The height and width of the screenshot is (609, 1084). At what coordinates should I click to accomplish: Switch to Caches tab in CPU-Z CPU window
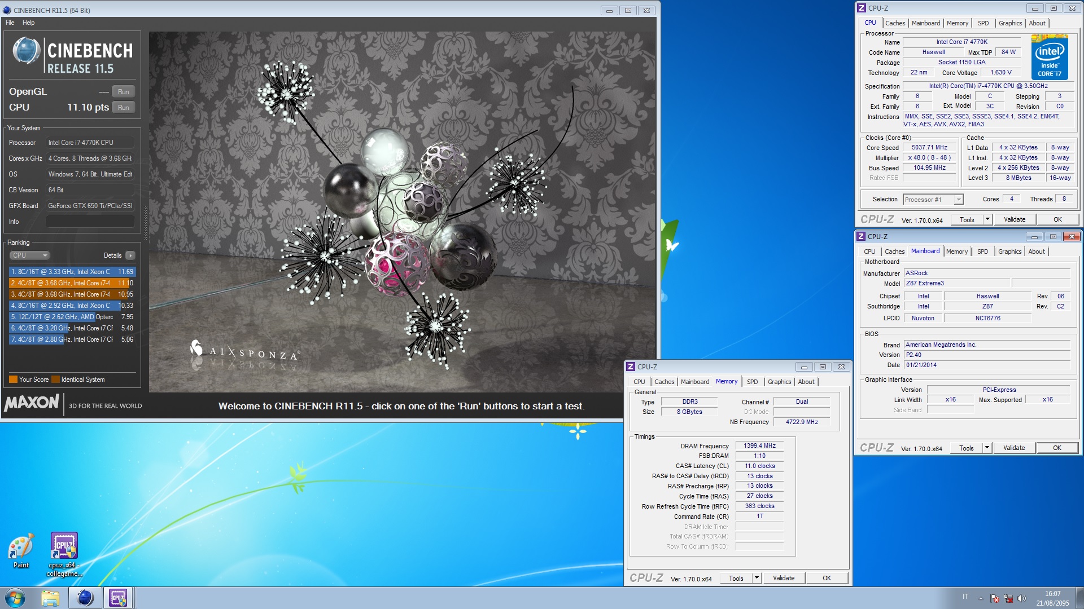[895, 23]
